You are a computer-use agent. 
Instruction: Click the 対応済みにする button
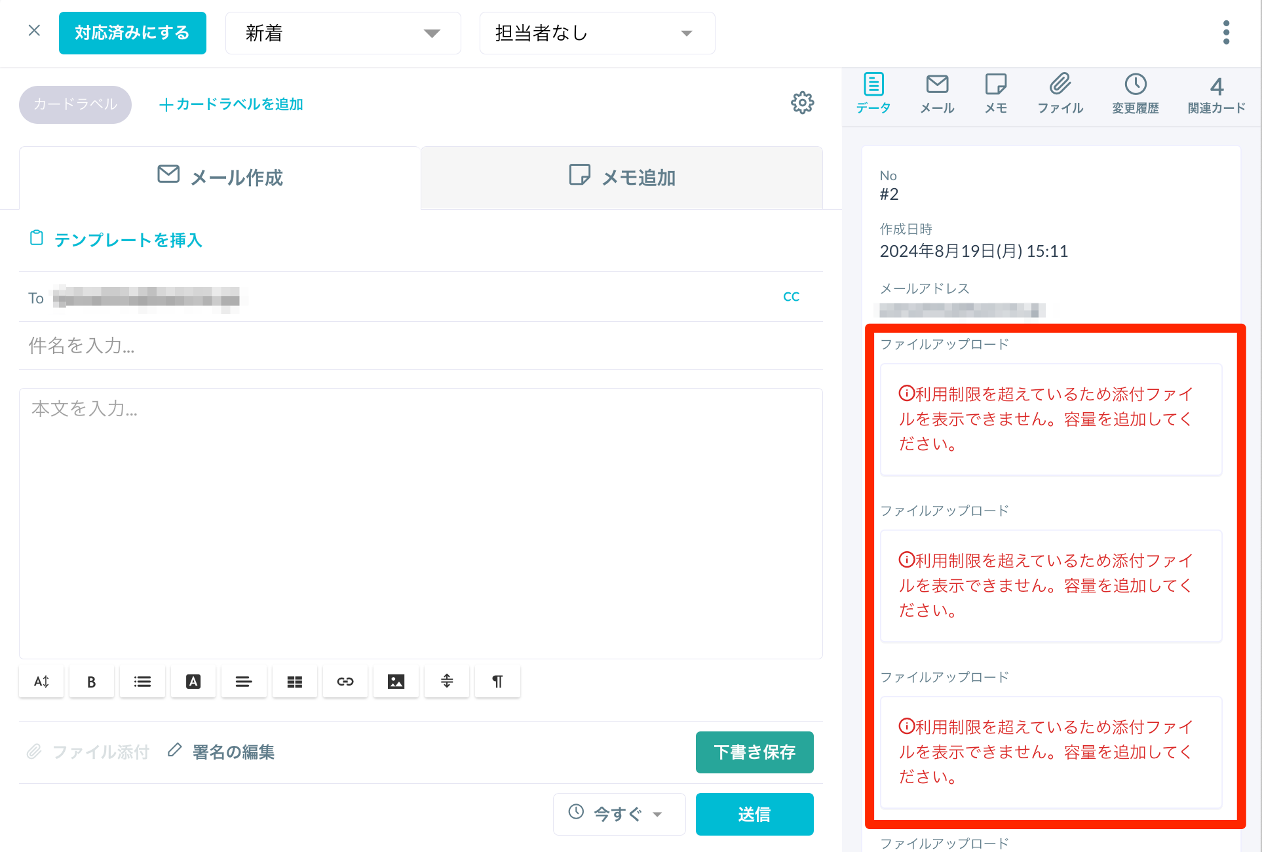click(x=132, y=33)
